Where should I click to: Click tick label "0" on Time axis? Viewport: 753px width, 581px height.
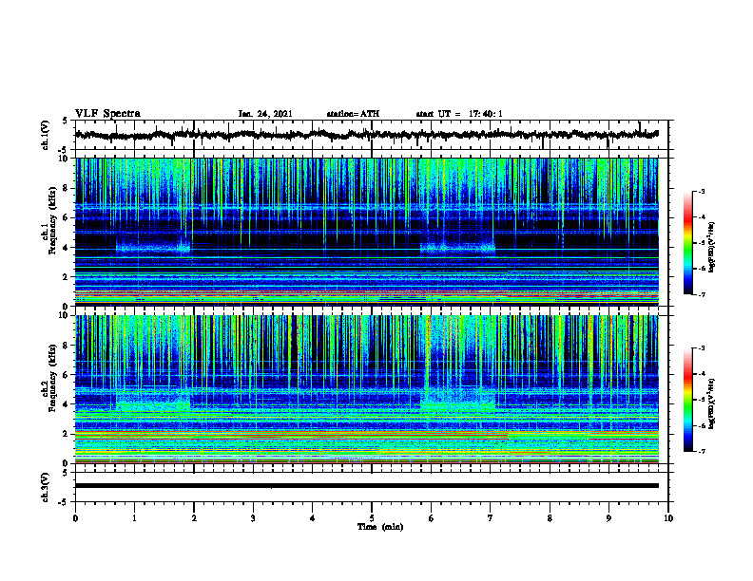[75, 518]
